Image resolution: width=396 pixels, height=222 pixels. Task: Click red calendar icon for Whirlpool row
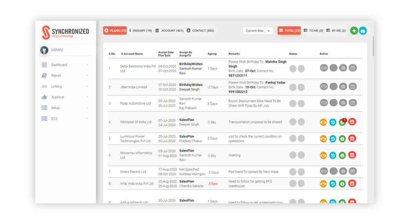[x=352, y=122]
